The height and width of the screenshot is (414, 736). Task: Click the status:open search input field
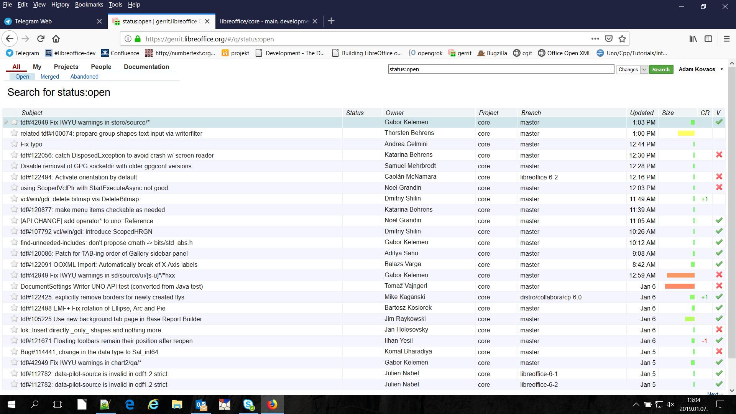[501, 69]
